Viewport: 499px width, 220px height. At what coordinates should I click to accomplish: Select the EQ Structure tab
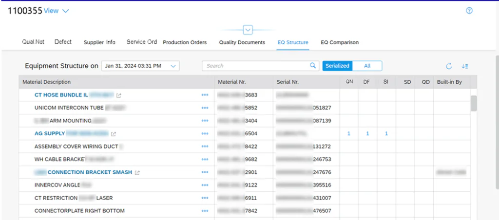coord(293,42)
